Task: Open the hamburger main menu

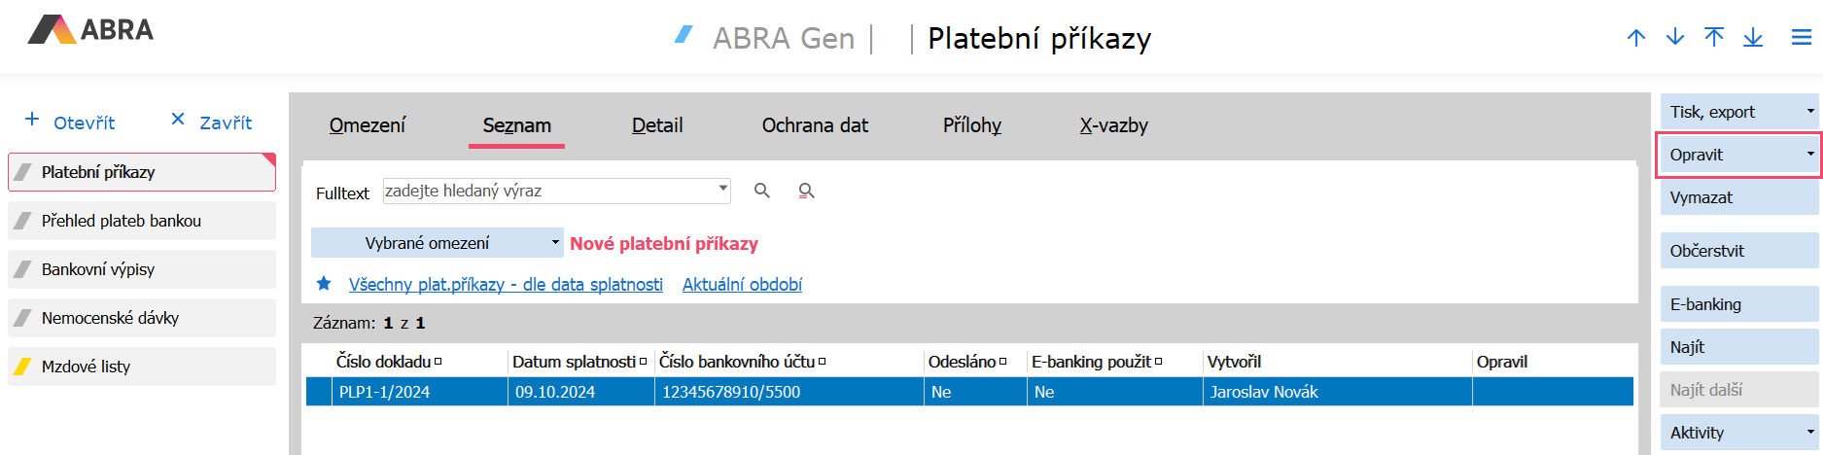Action: coord(1802,38)
